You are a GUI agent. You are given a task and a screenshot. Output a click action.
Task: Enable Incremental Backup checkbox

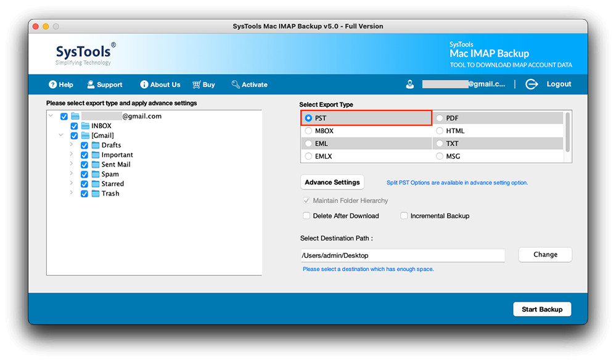(x=404, y=215)
